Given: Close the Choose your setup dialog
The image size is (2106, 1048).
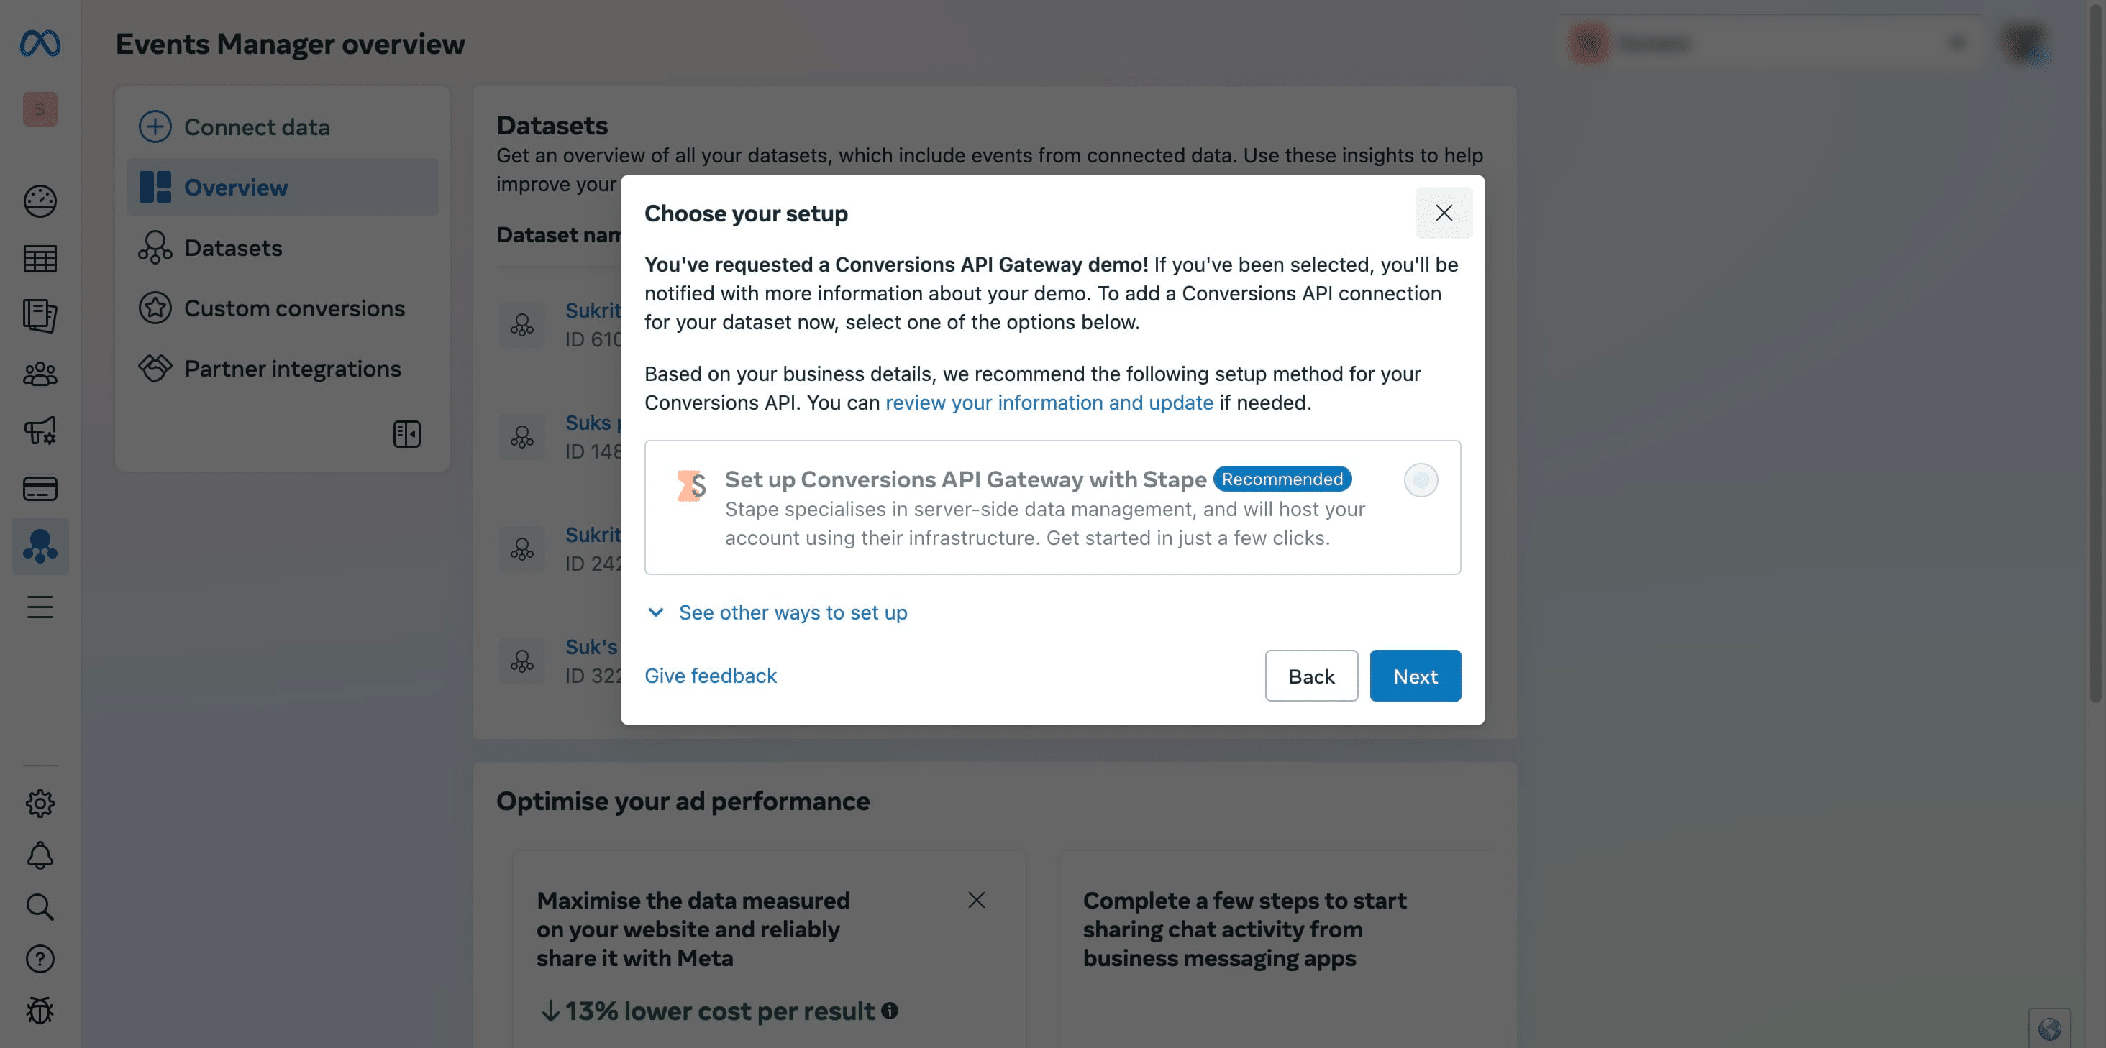Looking at the screenshot, I should (x=1443, y=213).
